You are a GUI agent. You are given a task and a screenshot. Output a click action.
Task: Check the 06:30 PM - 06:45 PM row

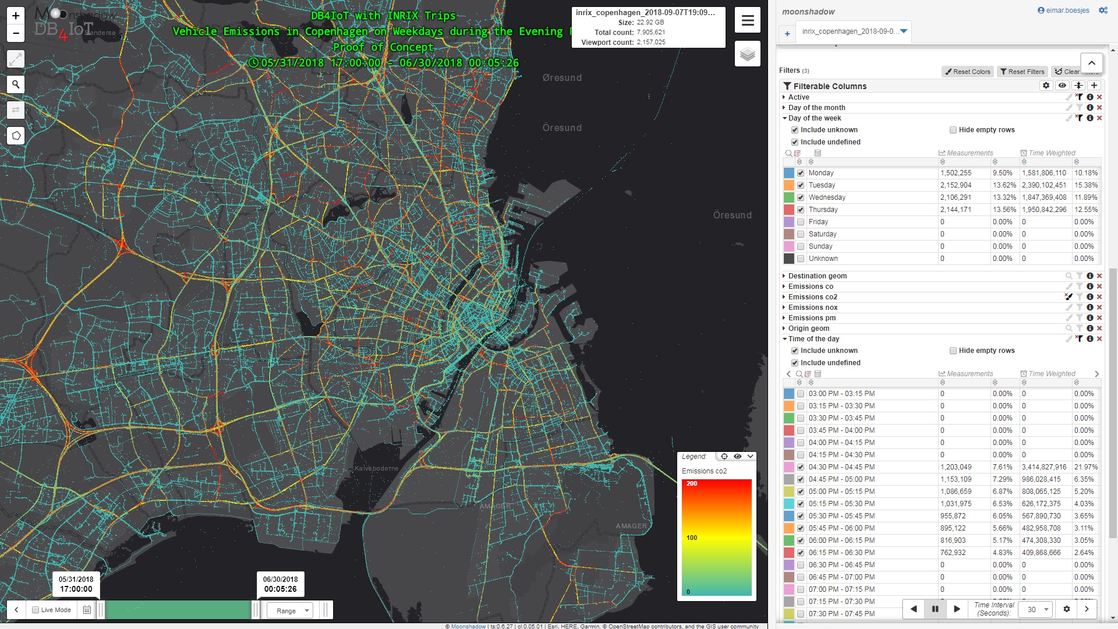point(801,565)
